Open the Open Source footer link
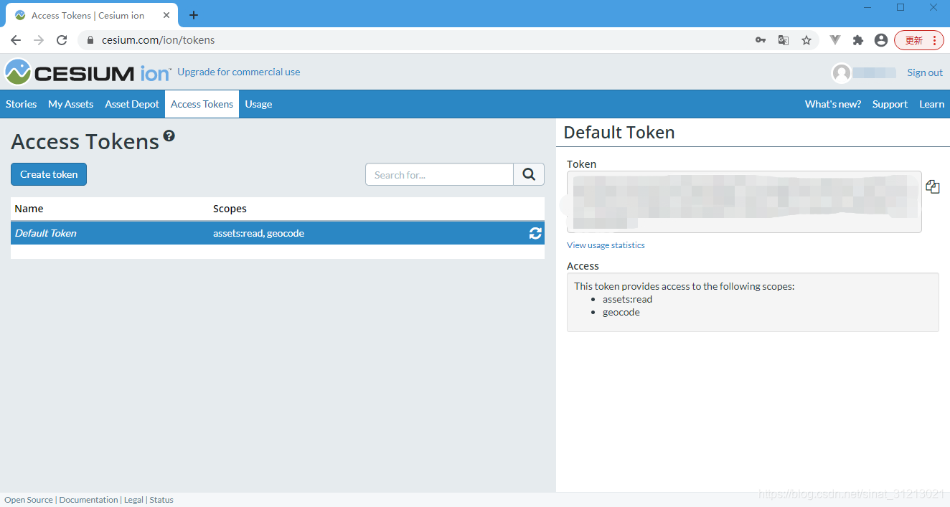950x507 pixels. click(29, 500)
